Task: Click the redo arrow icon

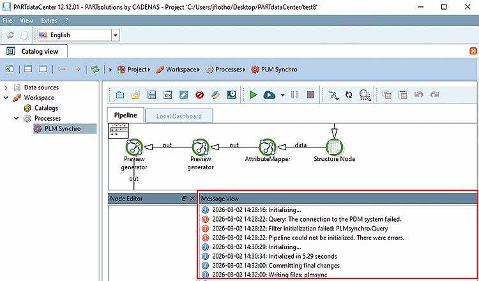Action: [x=434, y=95]
